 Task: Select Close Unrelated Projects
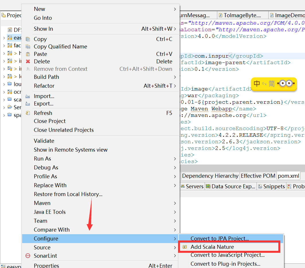coord(101,130)
